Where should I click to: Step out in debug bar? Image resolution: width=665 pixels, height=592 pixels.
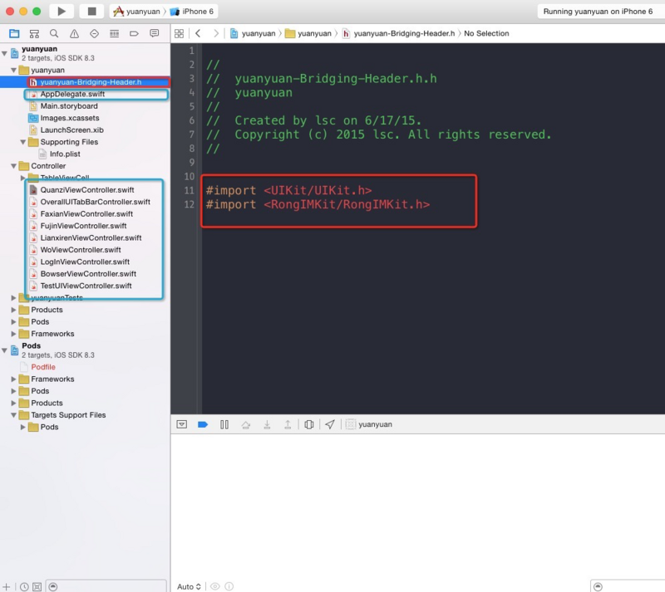288,424
